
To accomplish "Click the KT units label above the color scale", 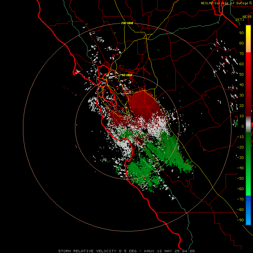I will tap(240, 19).
